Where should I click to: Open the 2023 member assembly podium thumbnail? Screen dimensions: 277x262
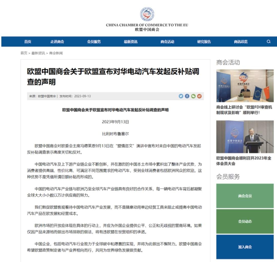(245, 137)
